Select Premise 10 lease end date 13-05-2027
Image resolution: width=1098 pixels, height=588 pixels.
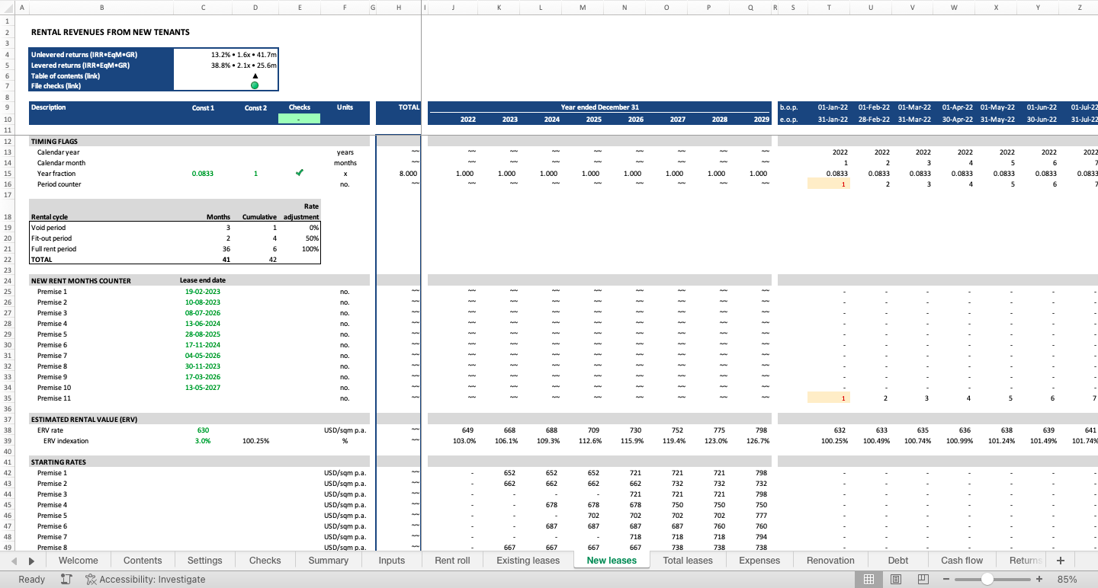(203, 388)
